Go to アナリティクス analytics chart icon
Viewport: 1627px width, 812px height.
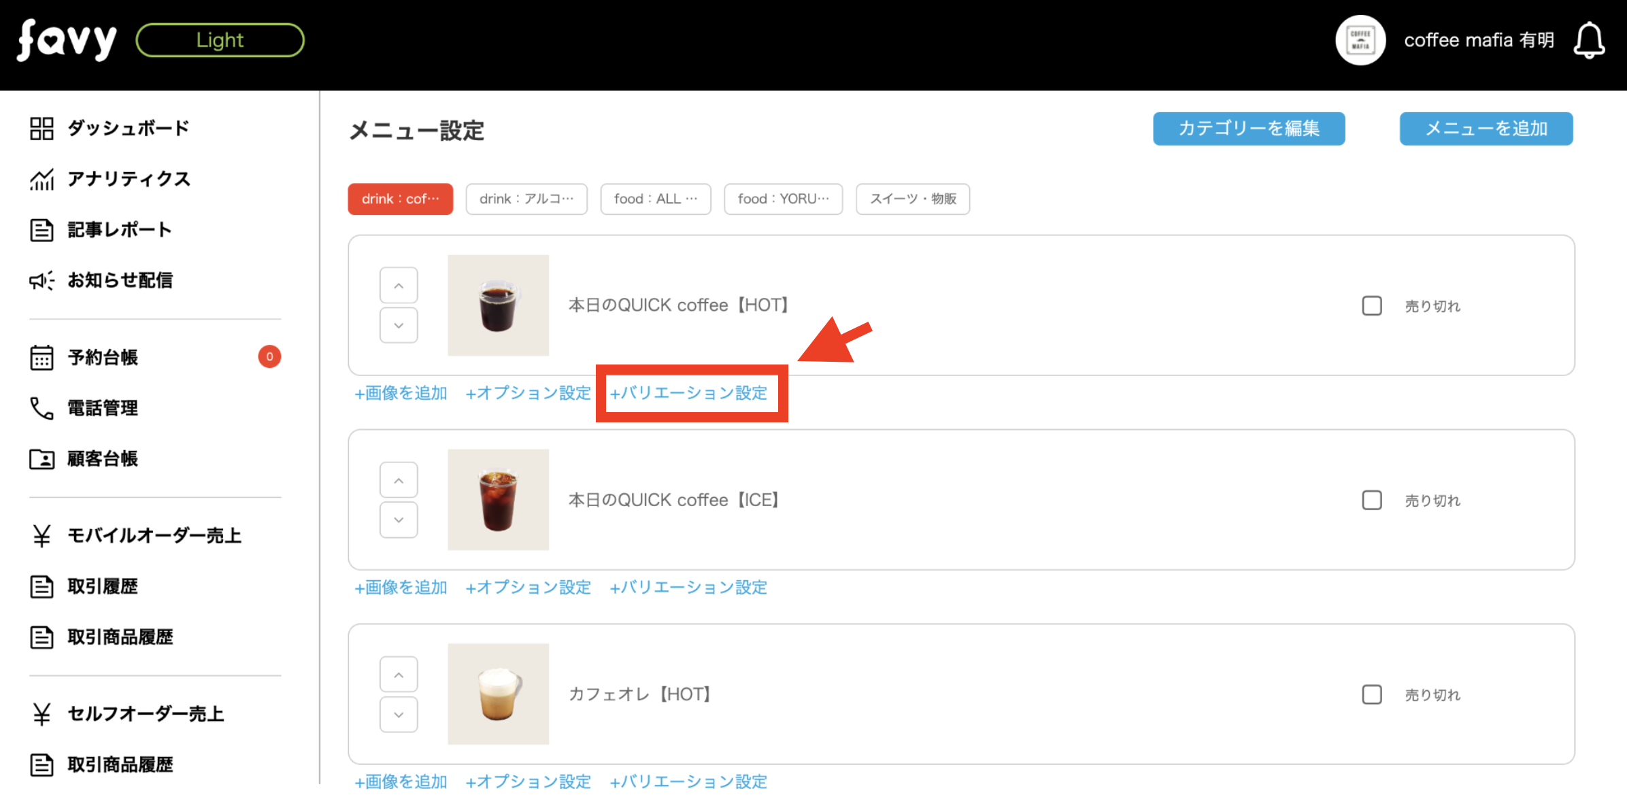pyautogui.click(x=41, y=179)
